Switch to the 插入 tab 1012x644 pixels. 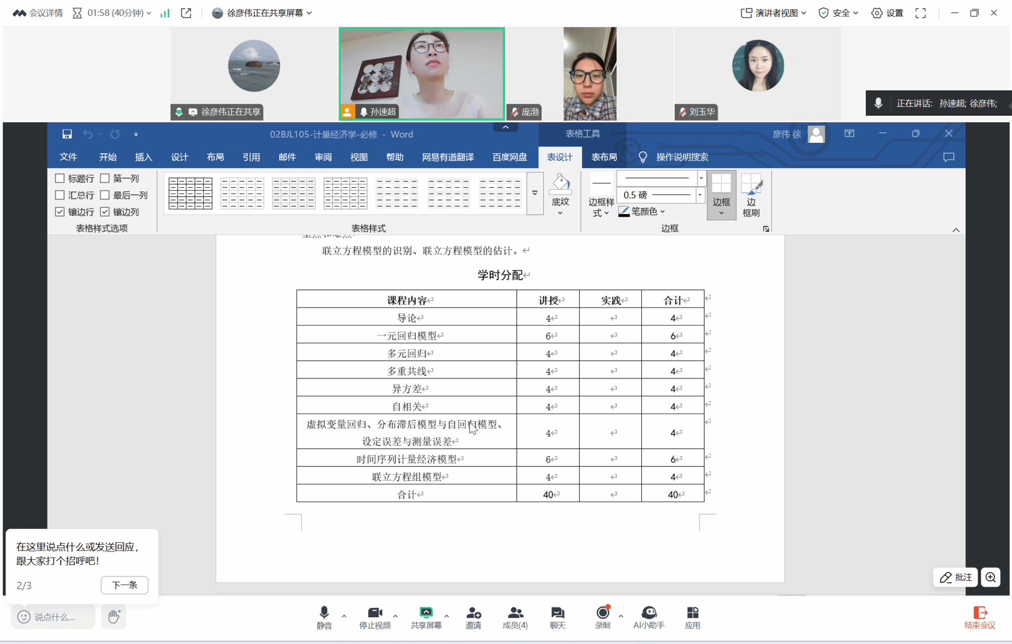143,157
